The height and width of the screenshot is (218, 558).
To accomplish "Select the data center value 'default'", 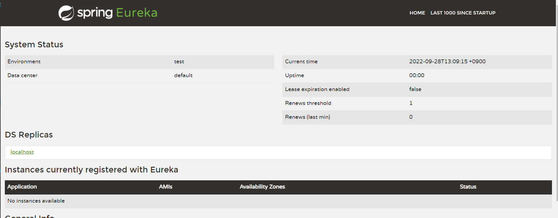I will coord(183,75).
